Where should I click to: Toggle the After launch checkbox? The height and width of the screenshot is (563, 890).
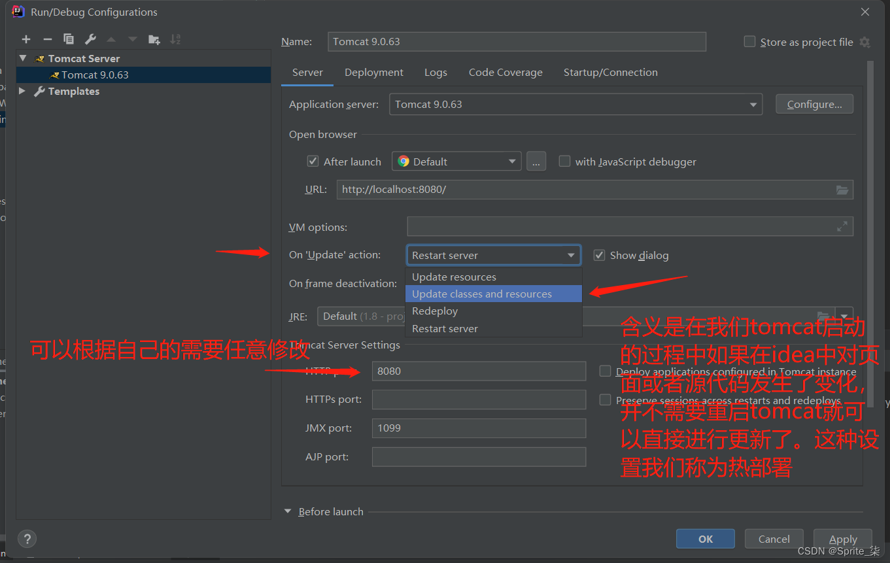[313, 162]
